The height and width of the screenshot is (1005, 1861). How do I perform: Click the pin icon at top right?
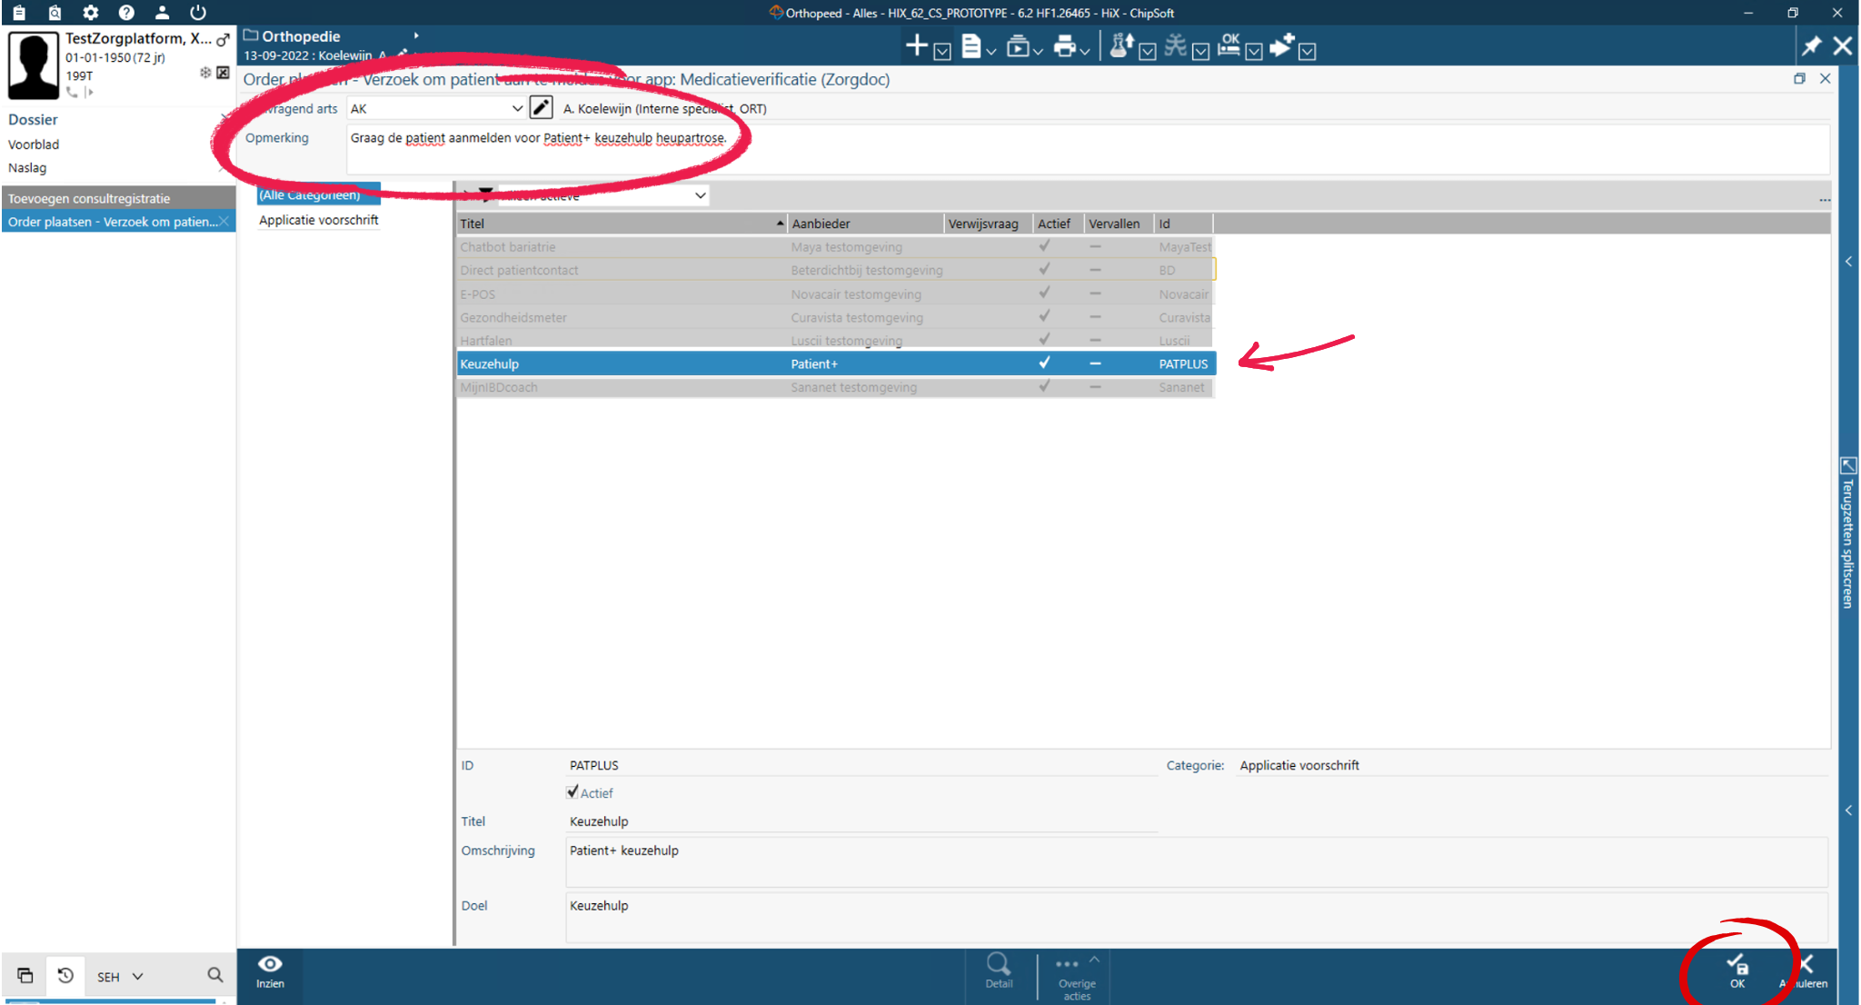click(x=1811, y=45)
